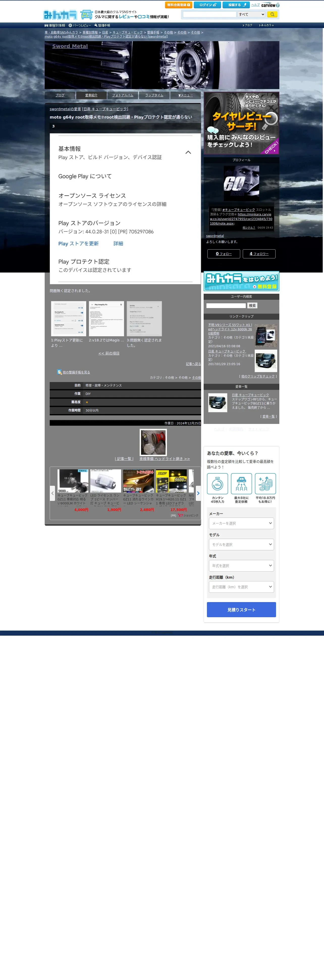Click the みんカラをはじめよう 無料登録 banner
The image size is (324, 972).
pos(241,281)
